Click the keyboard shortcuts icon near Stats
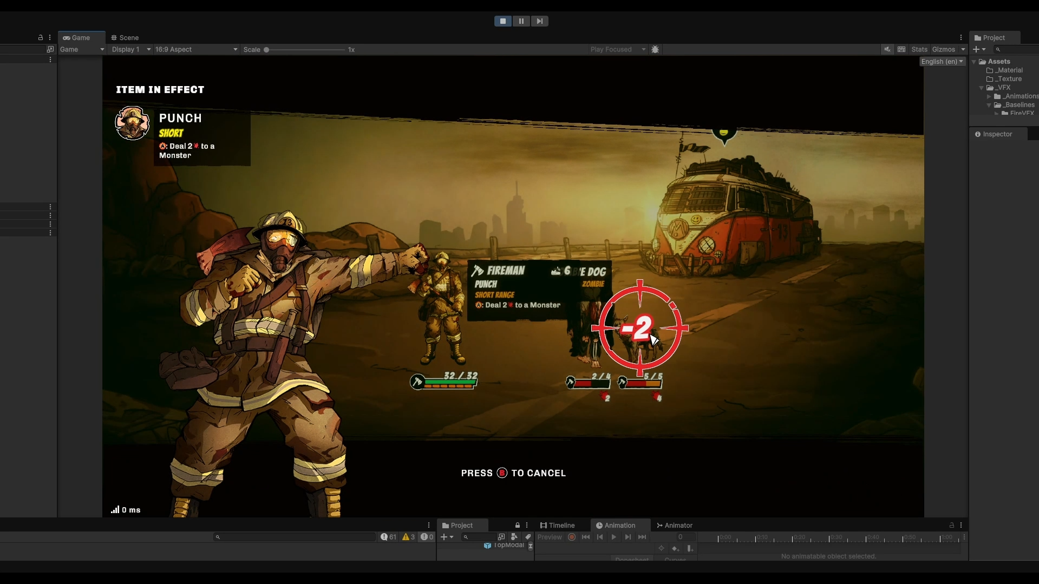This screenshot has width=1039, height=584. pyautogui.click(x=901, y=49)
